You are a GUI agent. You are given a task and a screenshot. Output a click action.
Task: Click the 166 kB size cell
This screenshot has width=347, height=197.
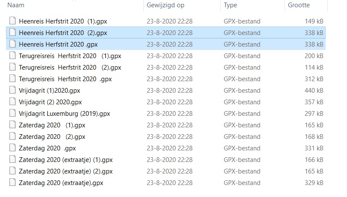[314, 159]
